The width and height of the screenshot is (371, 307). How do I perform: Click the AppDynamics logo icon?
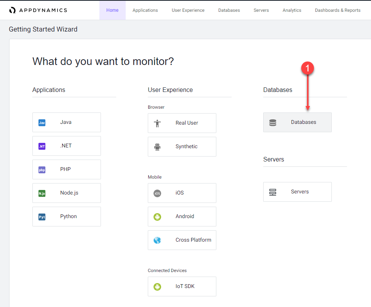(x=12, y=10)
